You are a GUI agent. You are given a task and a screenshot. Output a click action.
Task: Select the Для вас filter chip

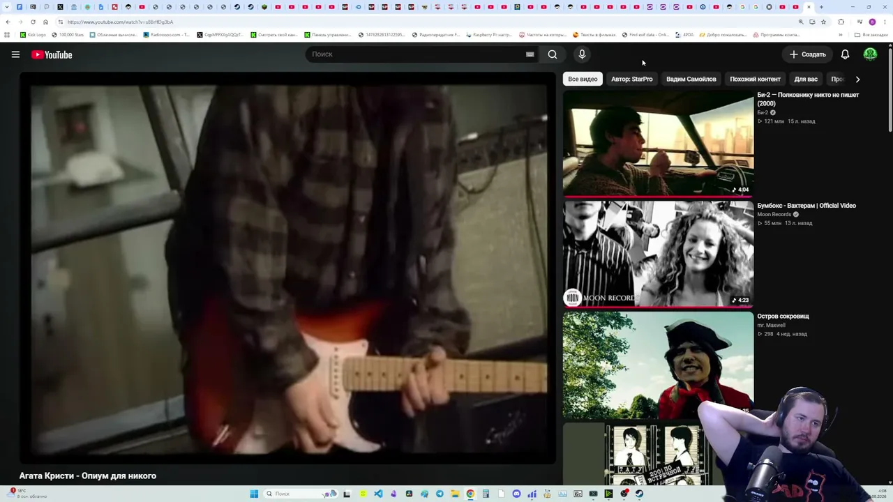806,79
